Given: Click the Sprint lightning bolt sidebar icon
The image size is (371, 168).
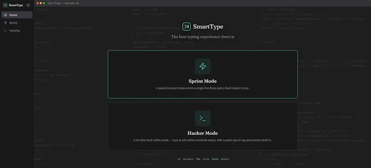Looking at the screenshot, I should 6,23.
